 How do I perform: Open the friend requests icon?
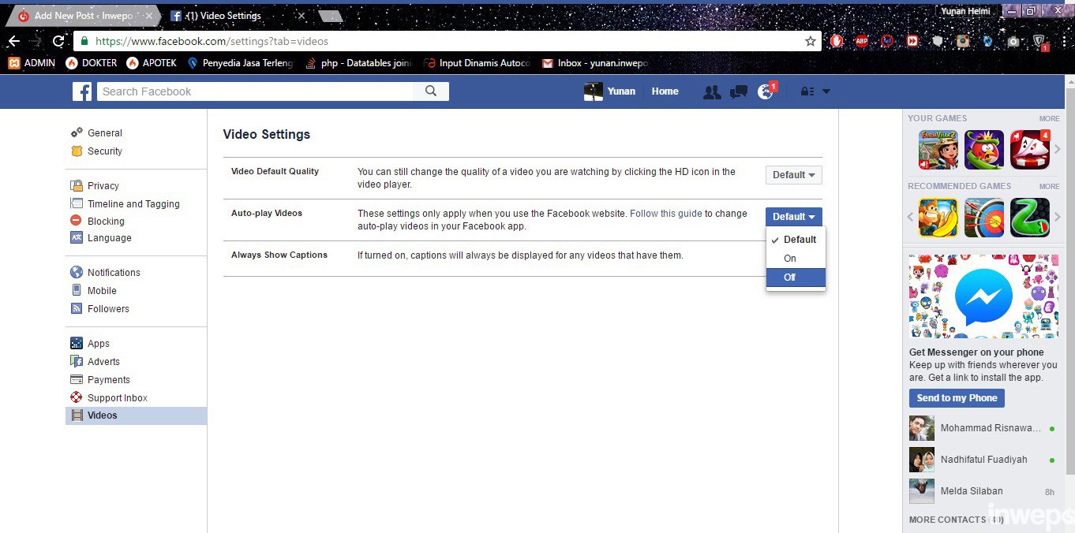(x=711, y=91)
